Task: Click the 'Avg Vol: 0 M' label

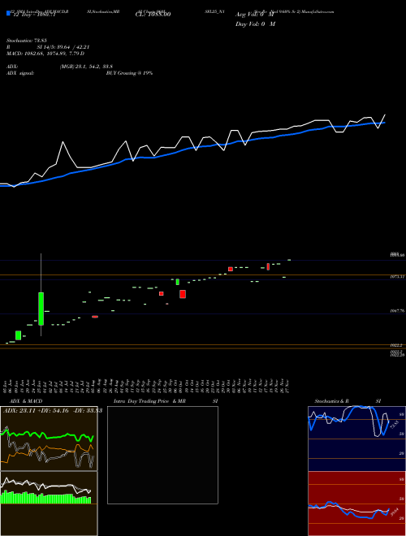Action: coord(255,15)
